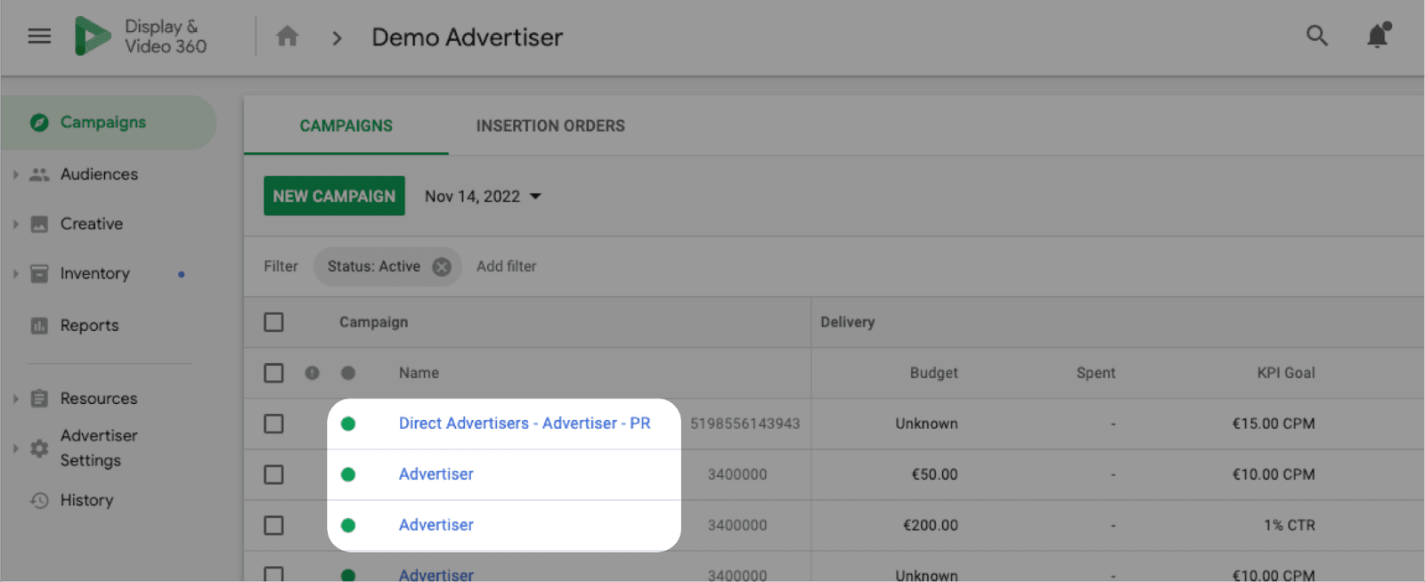Image resolution: width=1425 pixels, height=582 pixels.
Task: Switch to the Insertion Orders tab
Action: [550, 126]
